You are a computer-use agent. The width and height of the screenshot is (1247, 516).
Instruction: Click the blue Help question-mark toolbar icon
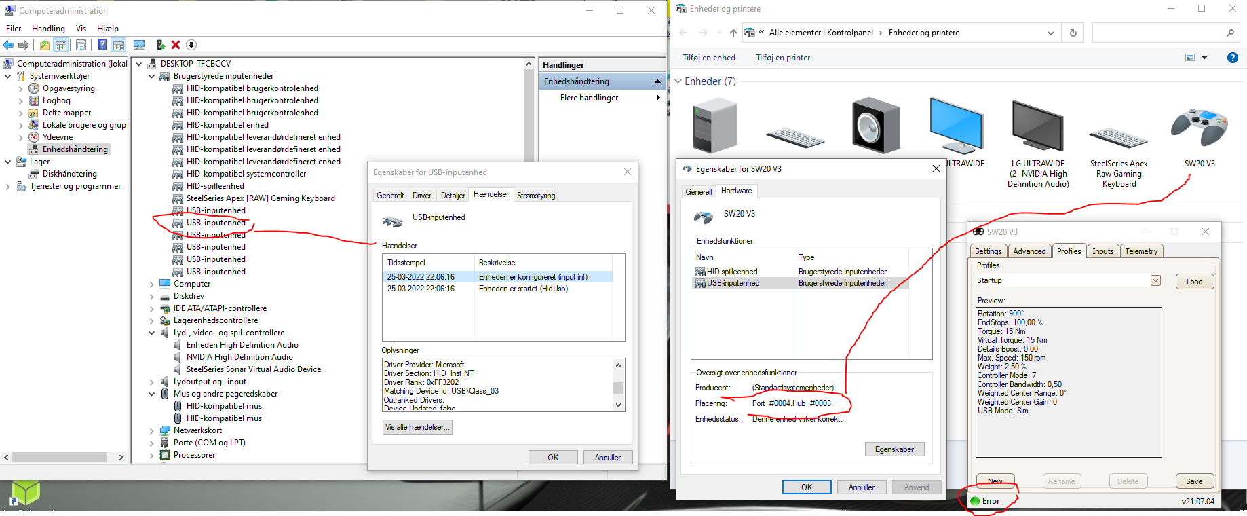click(x=102, y=45)
